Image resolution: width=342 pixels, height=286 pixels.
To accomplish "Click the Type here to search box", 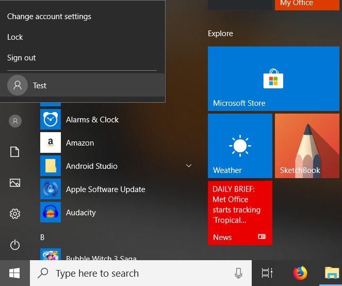I will pyautogui.click(x=134, y=273).
